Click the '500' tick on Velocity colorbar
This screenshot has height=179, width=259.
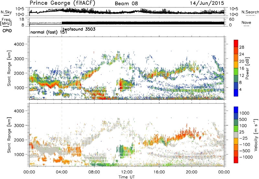(x=243, y=120)
